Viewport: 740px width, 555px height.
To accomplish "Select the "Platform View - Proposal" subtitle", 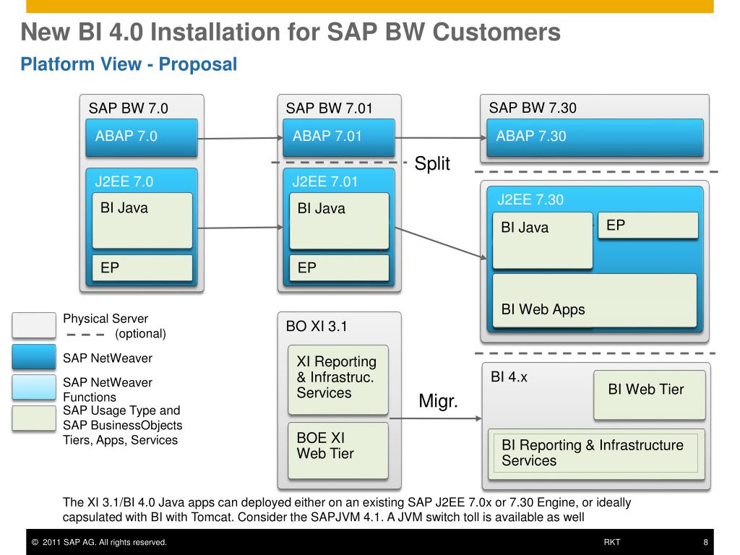I will (129, 64).
